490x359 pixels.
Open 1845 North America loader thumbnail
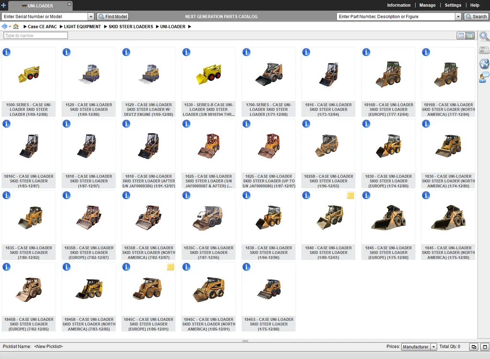point(448,218)
